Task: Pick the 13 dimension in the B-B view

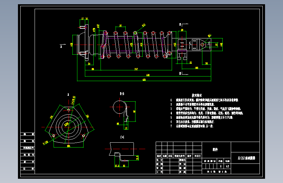Action: 126,128
